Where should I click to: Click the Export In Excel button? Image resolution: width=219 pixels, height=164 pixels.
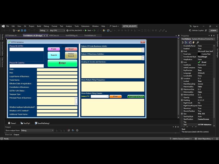pos(136,96)
